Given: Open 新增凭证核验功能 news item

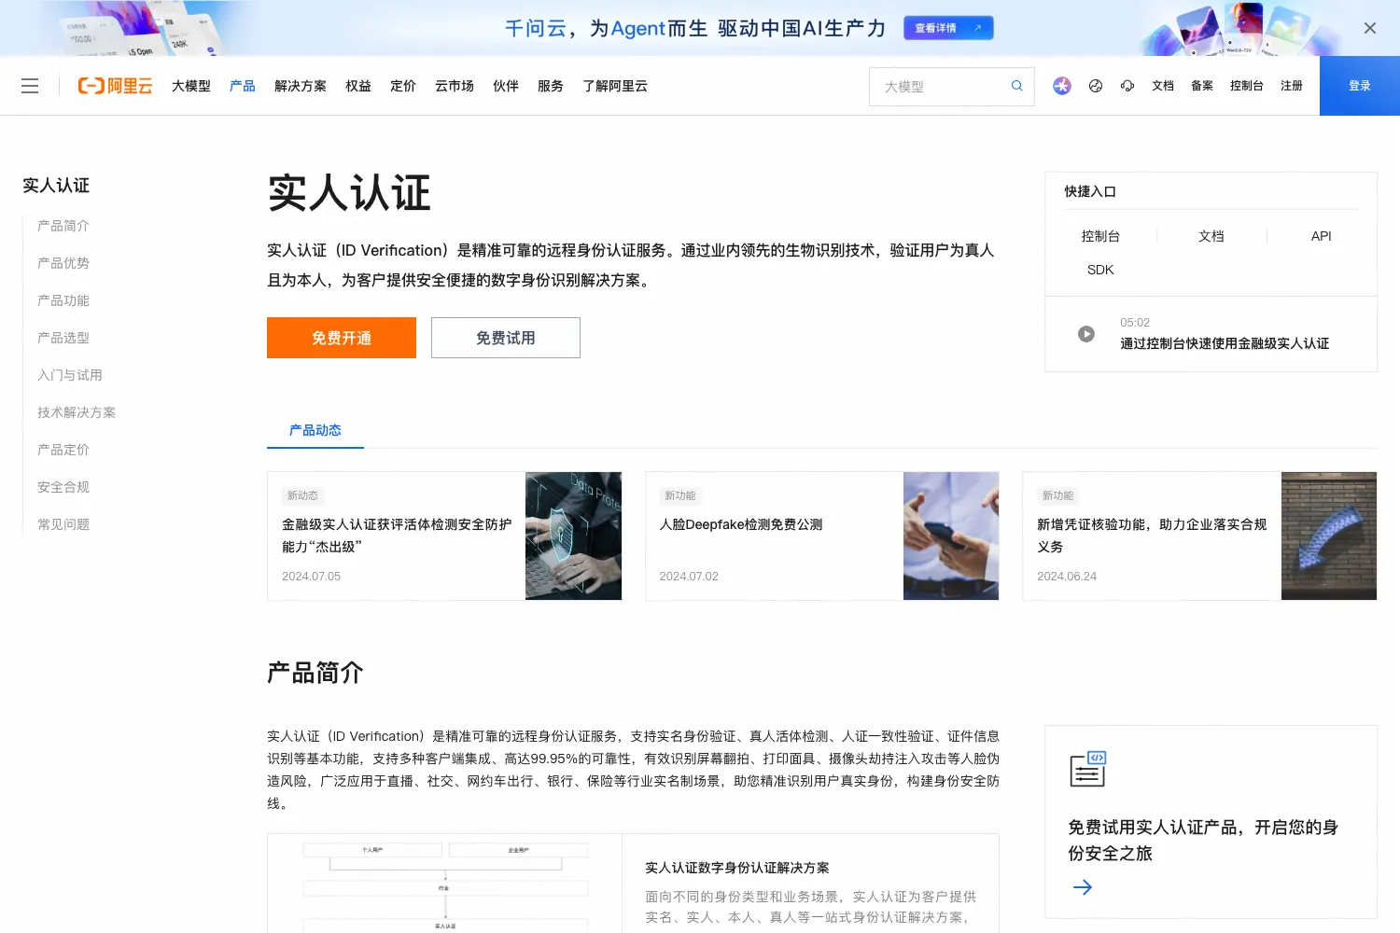Looking at the screenshot, I should (x=1152, y=536).
